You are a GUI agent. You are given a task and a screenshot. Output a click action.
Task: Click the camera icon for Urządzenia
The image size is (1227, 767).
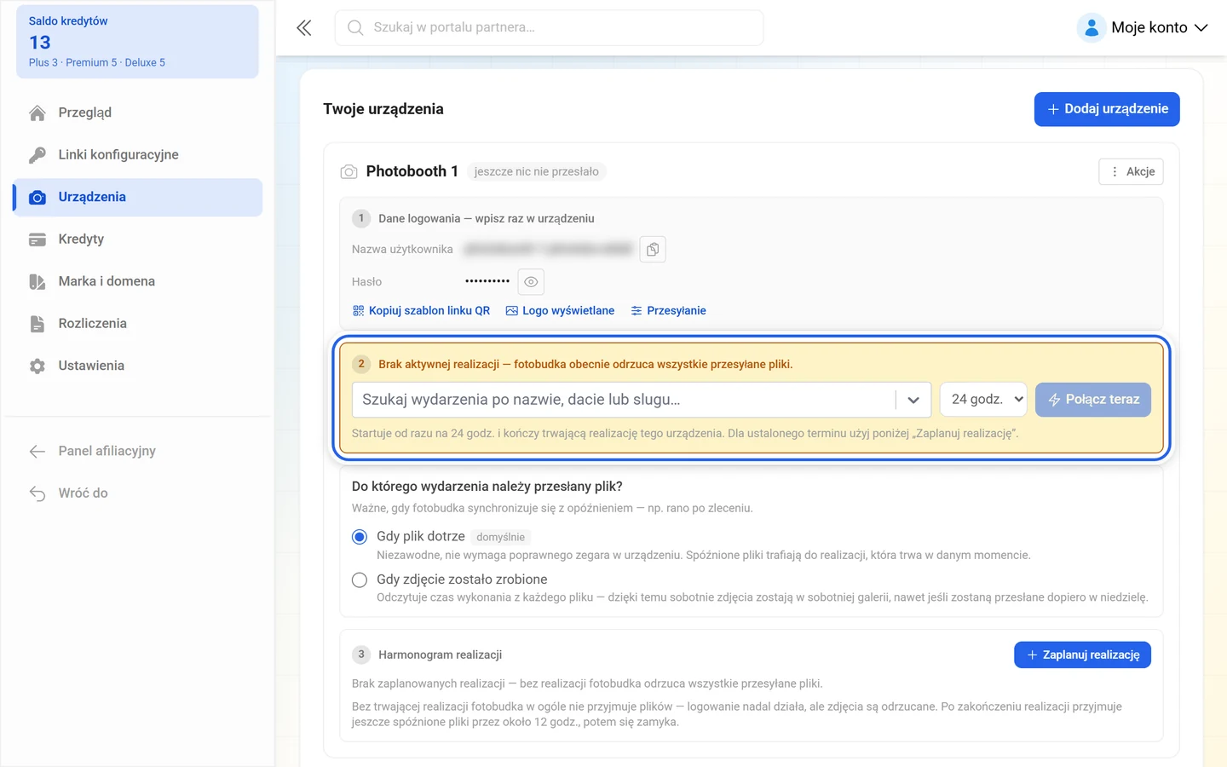point(37,198)
